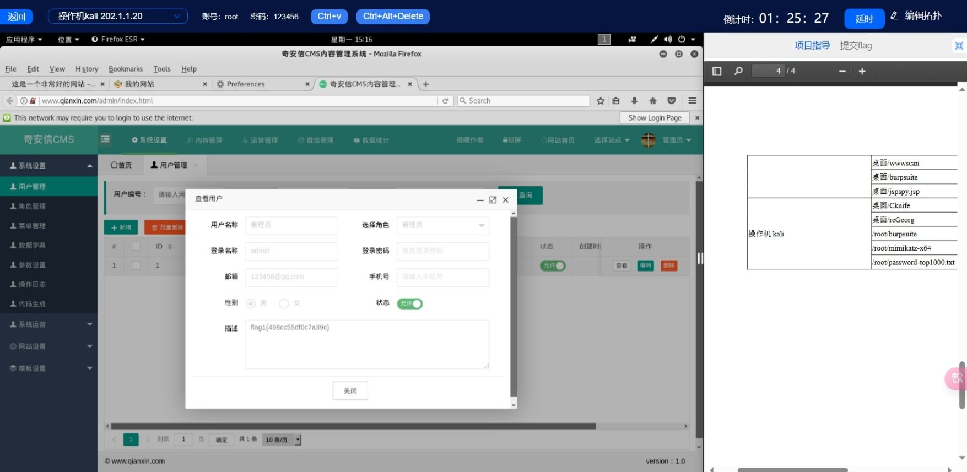Bookmark this page with the star icon
This screenshot has width=967, height=472.
coord(601,101)
